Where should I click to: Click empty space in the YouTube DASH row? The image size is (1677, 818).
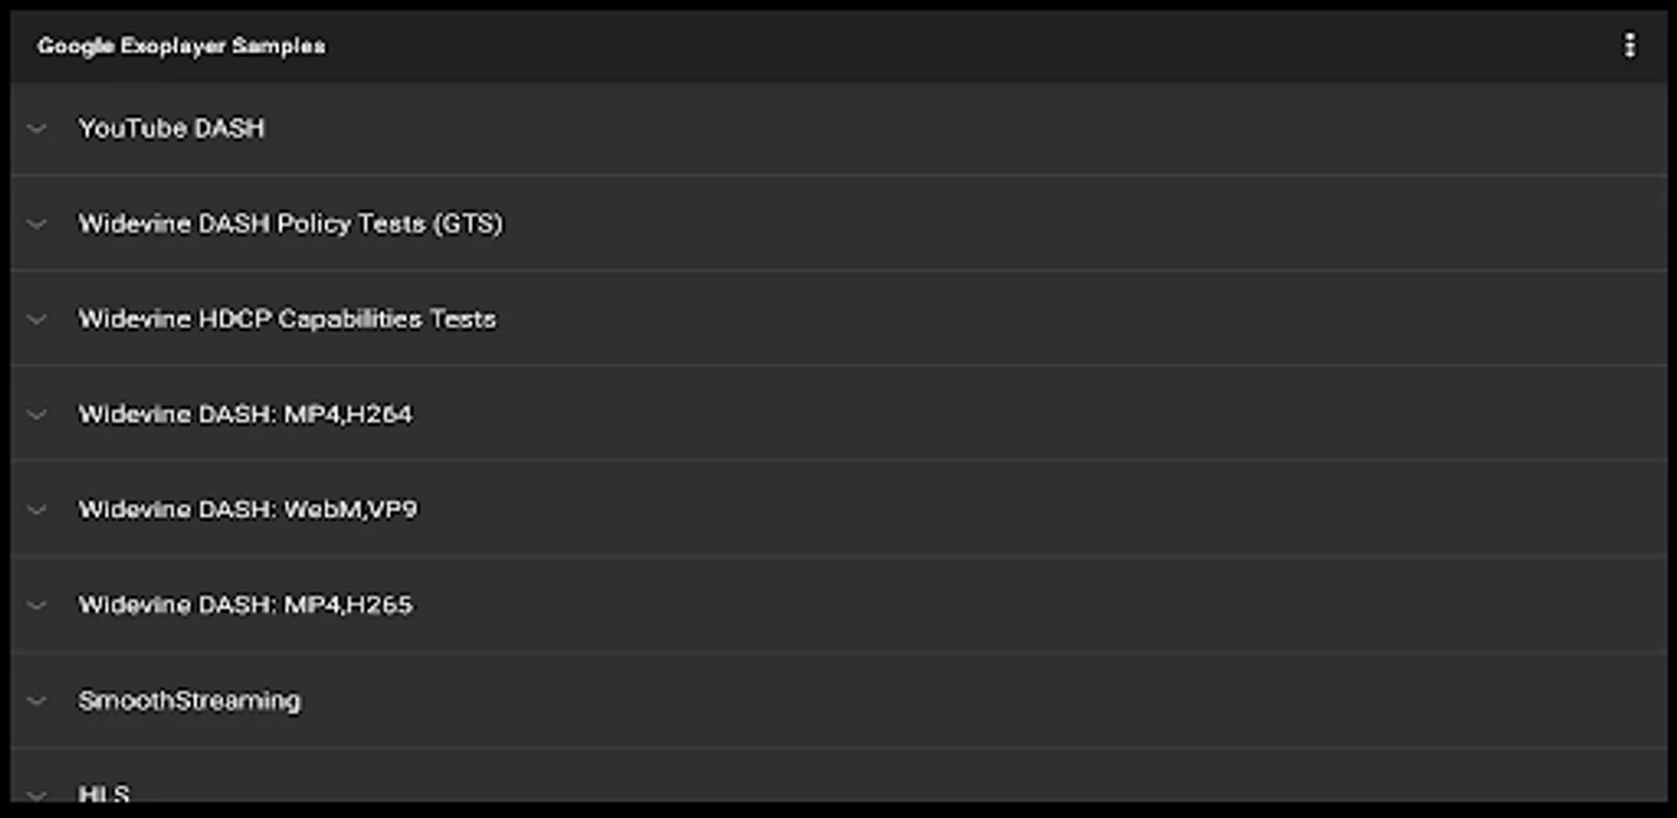point(910,129)
